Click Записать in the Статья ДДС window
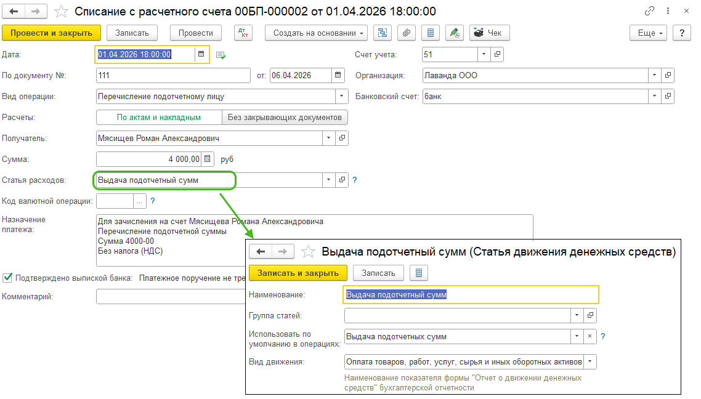The width and height of the screenshot is (701, 399). click(378, 273)
